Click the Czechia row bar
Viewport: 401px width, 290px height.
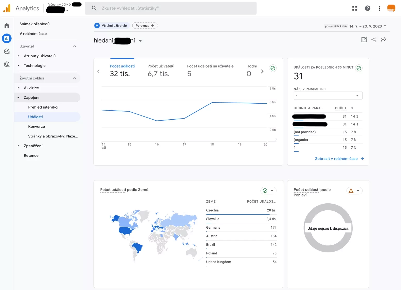(238, 214)
